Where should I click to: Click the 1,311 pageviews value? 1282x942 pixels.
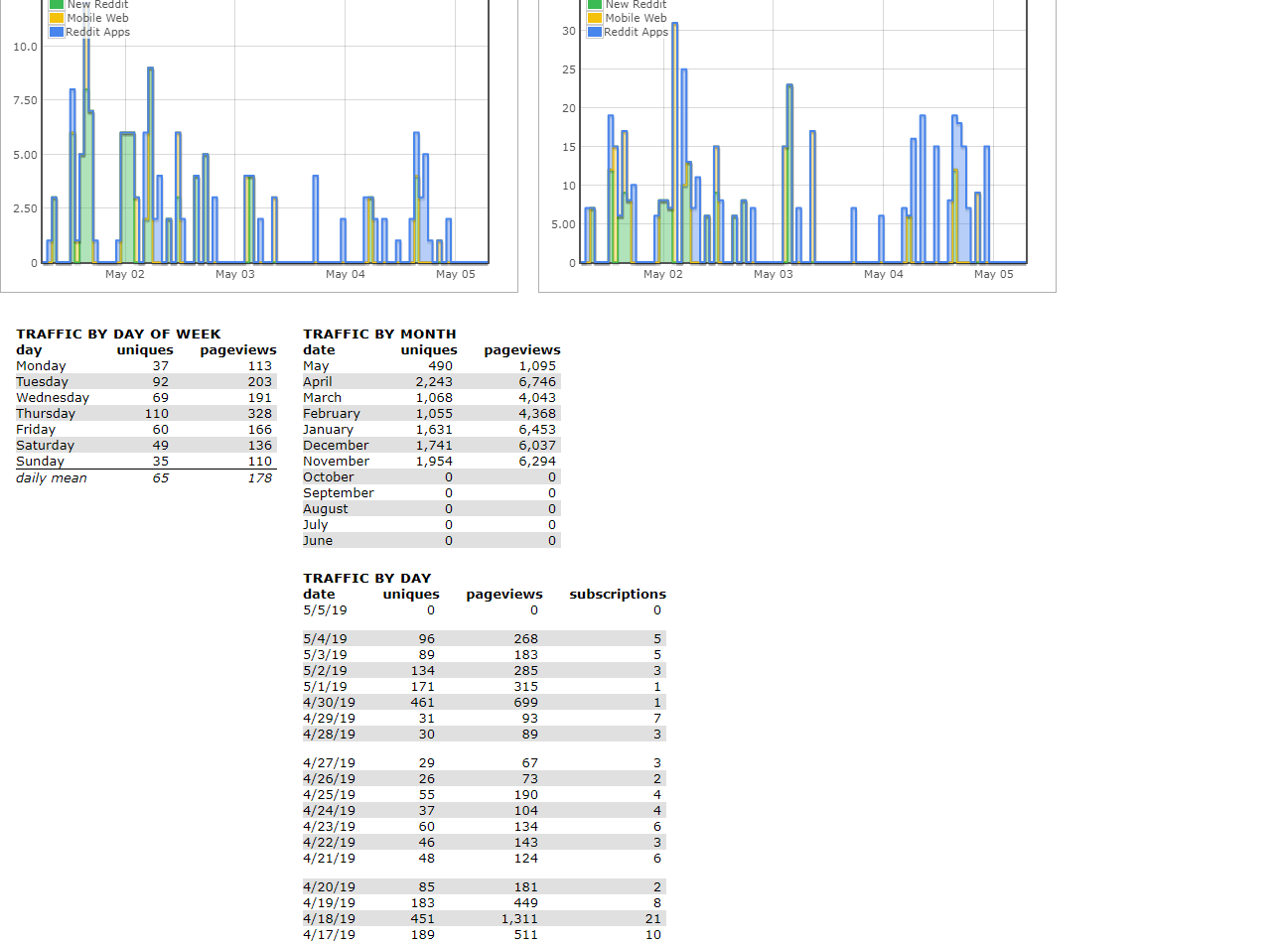[x=519, y=919]
